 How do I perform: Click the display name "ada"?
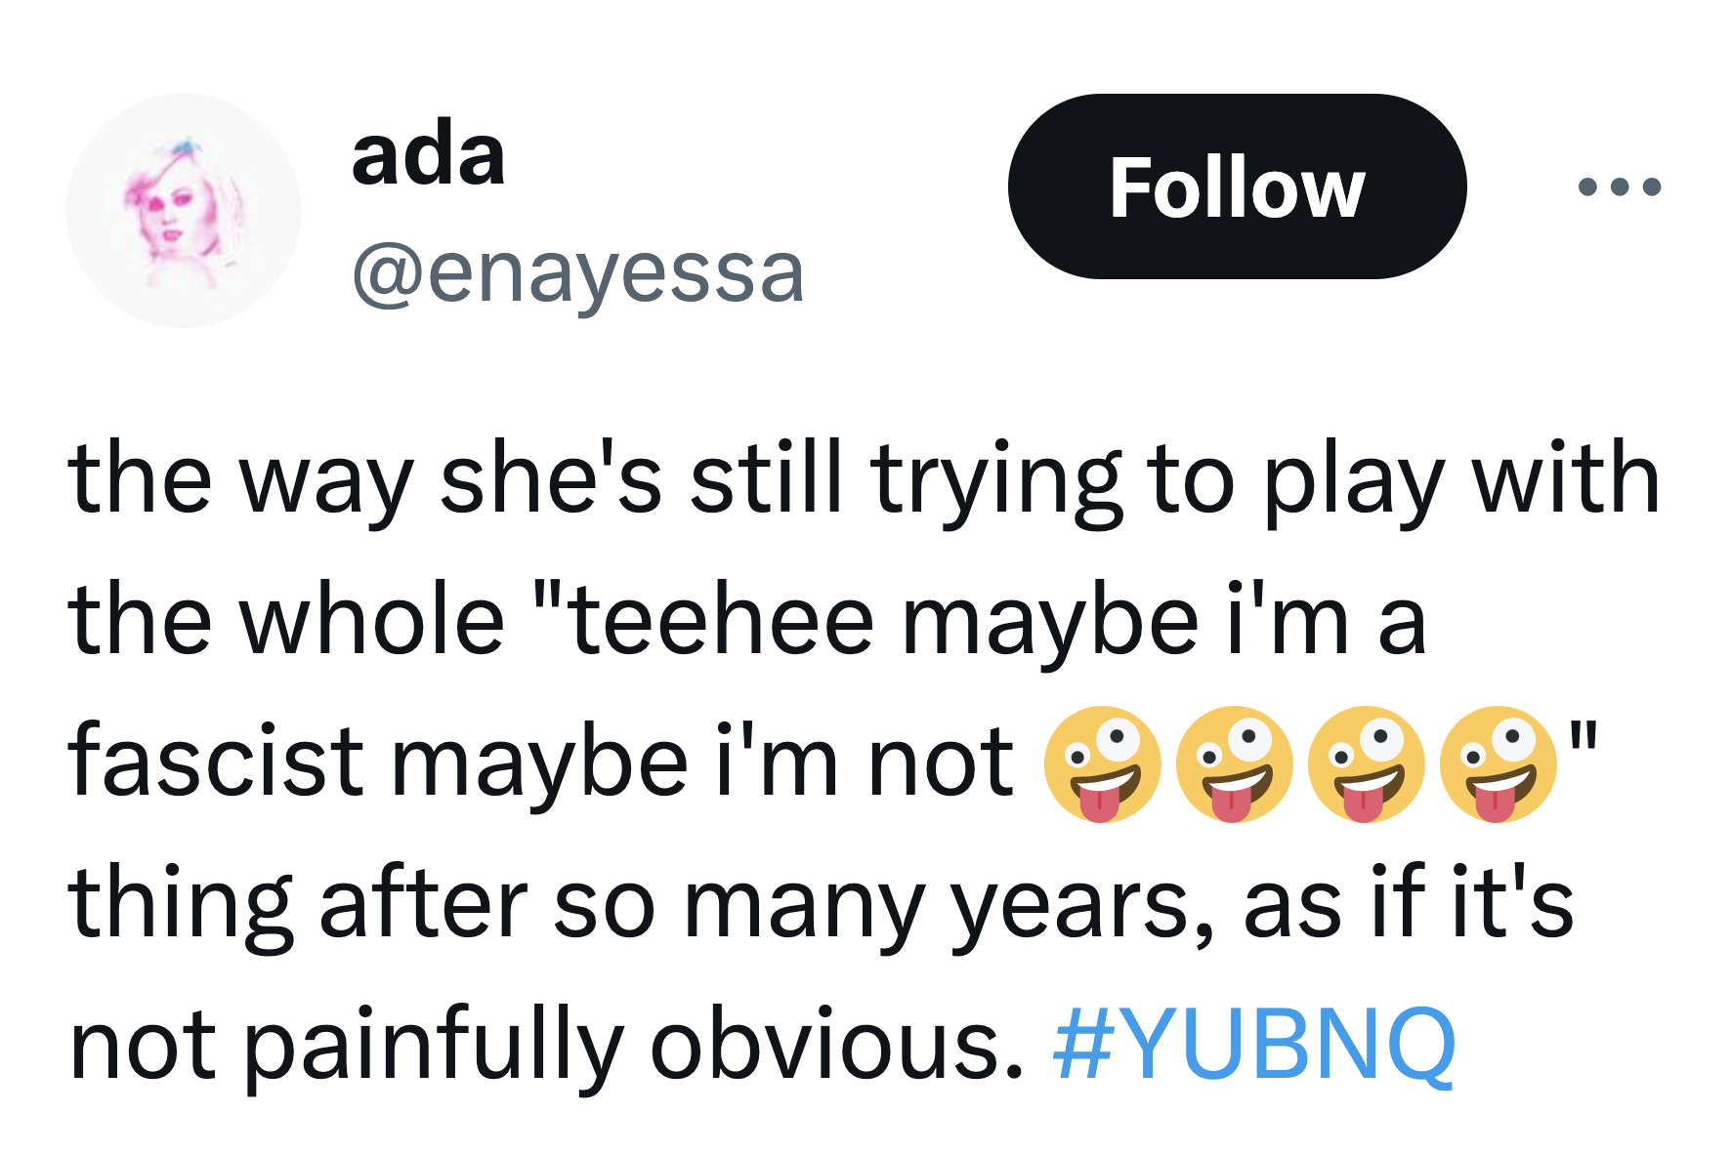(428, 155)
